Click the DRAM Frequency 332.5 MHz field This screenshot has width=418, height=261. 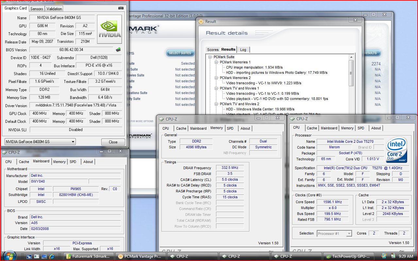tap(230, 168)
